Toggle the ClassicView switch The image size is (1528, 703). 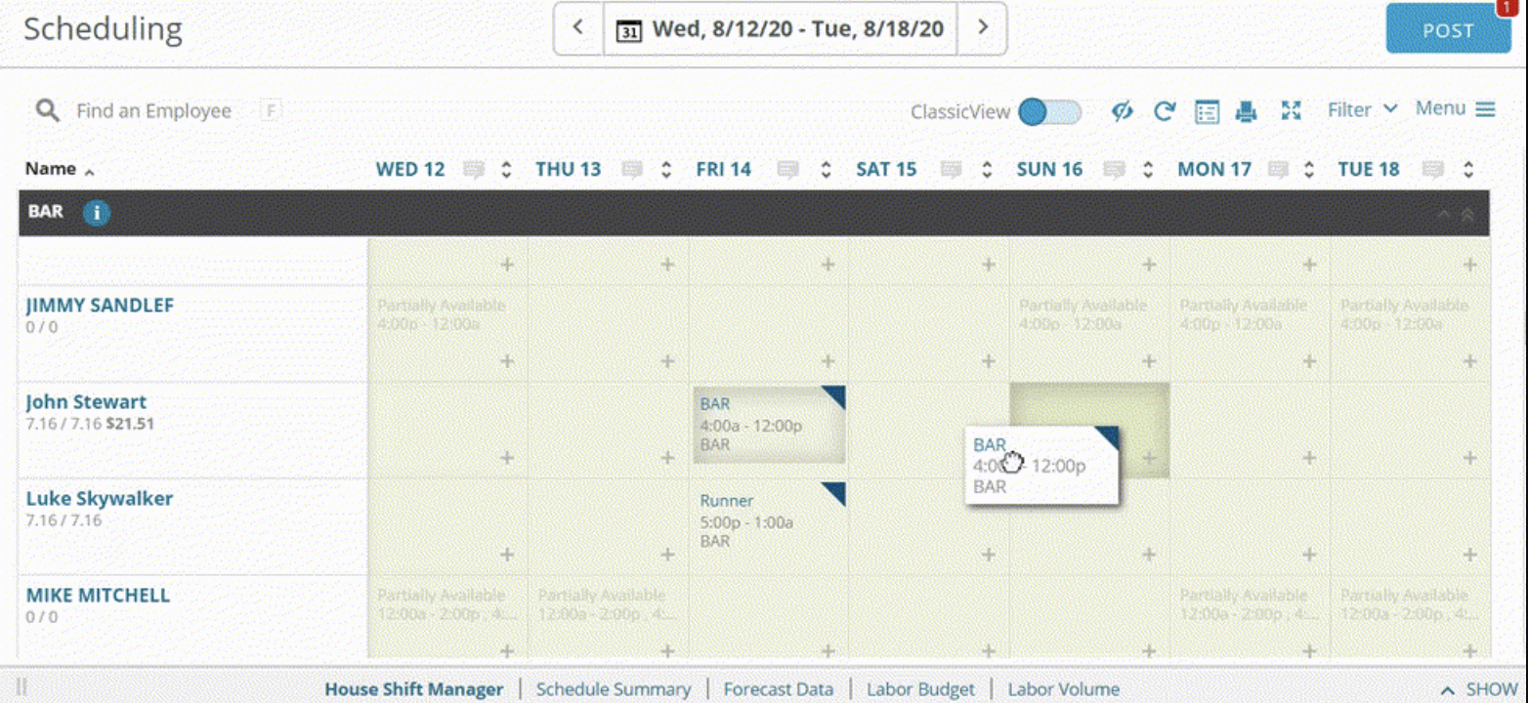tap(1049, 111)
